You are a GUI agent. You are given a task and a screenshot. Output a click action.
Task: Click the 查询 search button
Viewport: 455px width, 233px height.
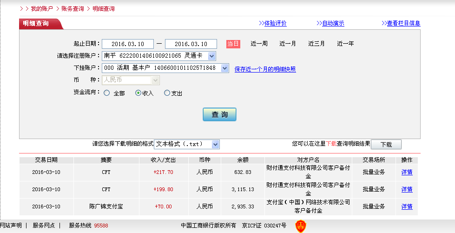[x=219, y=114]
